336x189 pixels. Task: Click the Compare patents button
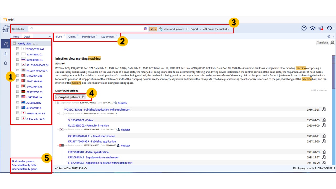coord(70,97)
